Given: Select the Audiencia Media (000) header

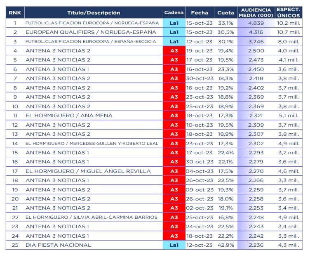Looking at the screenshot, I should coord(256,13).
